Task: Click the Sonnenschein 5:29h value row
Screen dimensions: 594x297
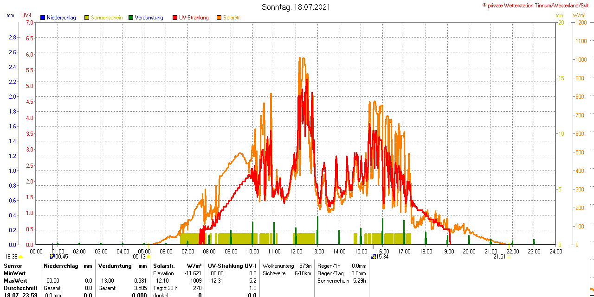Action: coord(342,281)
